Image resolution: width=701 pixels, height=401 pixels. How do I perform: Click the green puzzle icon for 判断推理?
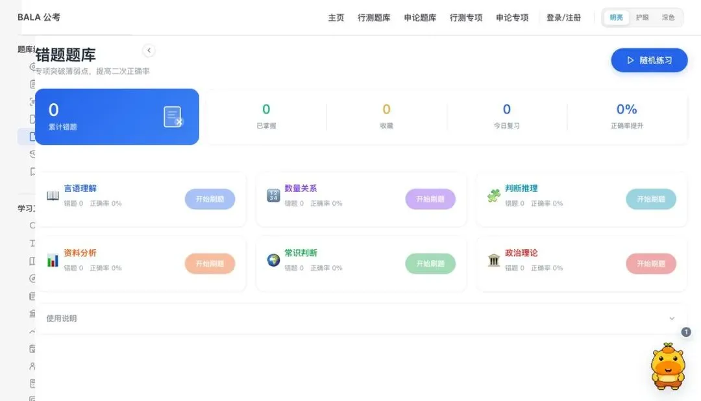[493, 195]
